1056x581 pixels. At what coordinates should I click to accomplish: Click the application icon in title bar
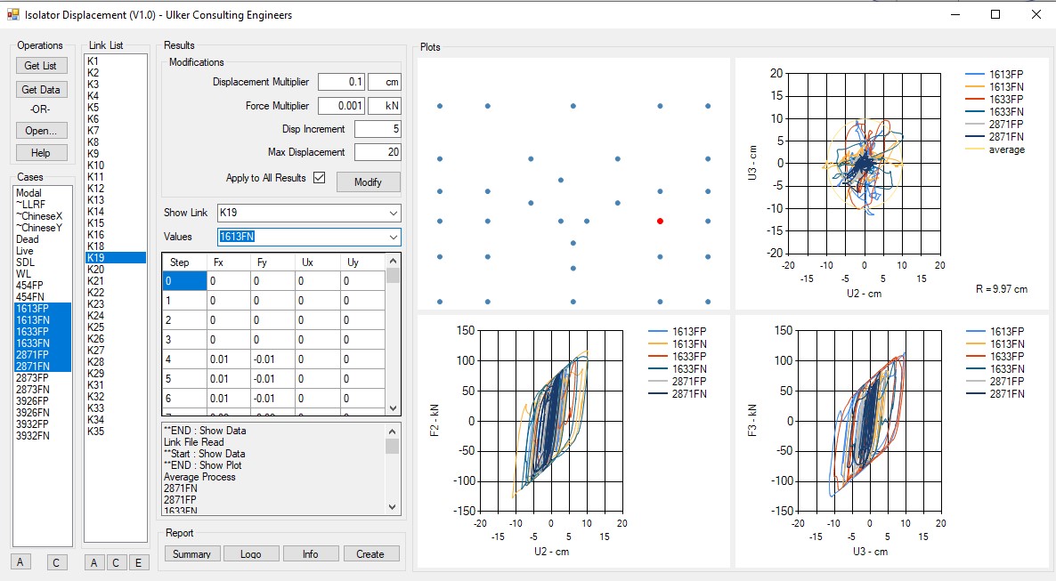(12, 14)
